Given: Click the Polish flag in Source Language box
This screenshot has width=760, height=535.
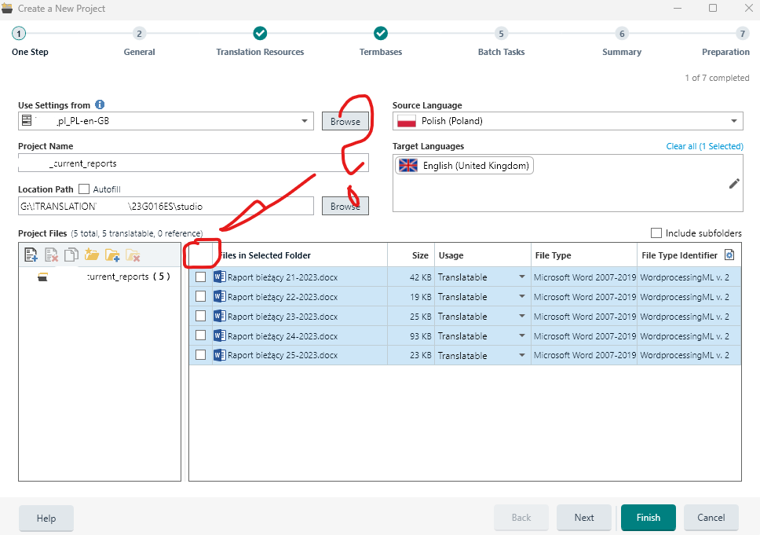Looking at the screenshot, I should [x=407, y=121].
